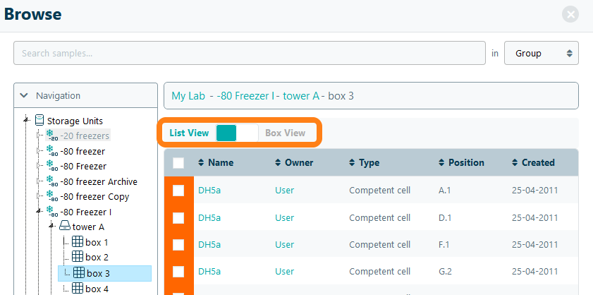Click the -80 freezer Archive snowflake icon
The image size is (593, 295).
point(51,181)
